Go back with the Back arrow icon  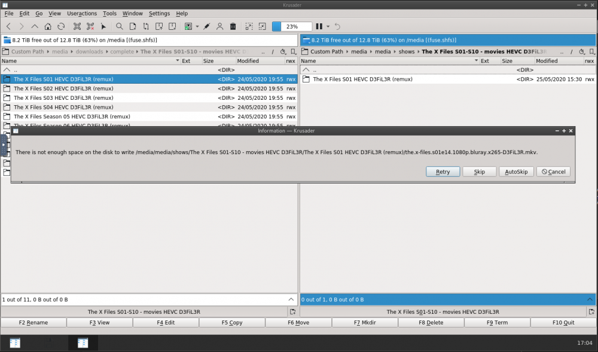tap(8, 27)
